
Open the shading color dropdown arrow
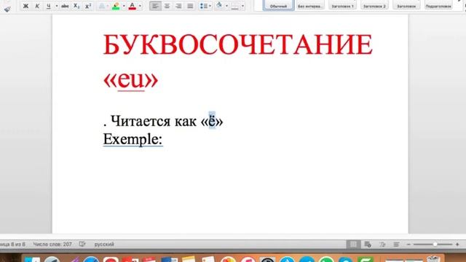226,6
